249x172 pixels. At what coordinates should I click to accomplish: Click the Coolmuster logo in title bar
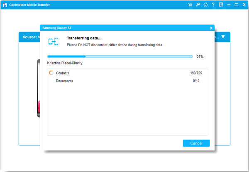pyautogui.click(x=5, y=5)
